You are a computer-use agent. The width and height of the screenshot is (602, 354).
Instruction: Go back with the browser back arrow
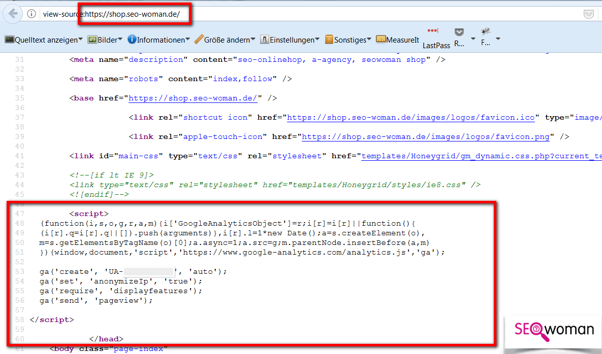click(x=13, y=14)
